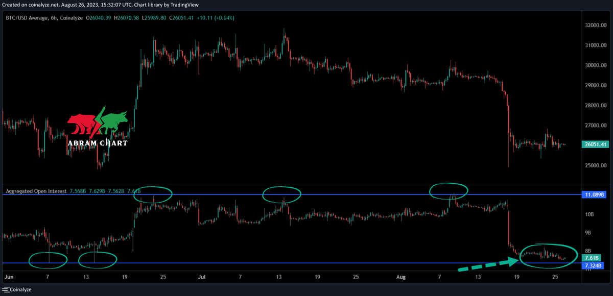The width and height of the screenshot is (613, 296).
Task: Click the Coinalyze logo icon at bottom-left
Action: pos(6,289)
